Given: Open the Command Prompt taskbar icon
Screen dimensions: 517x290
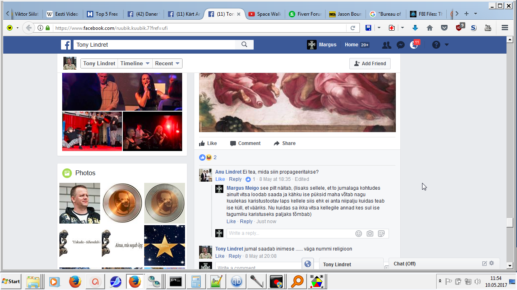Looking at the screenshot, I should coord(176,281).
